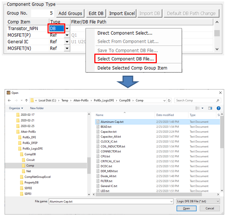Image resolution: width=227 pixels, height=217 pixels.
Task: Click the forward arrow in Open dialog
Action: (16, 101)
